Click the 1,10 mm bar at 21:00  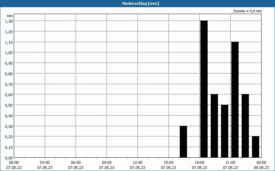[x=235, y=100]
